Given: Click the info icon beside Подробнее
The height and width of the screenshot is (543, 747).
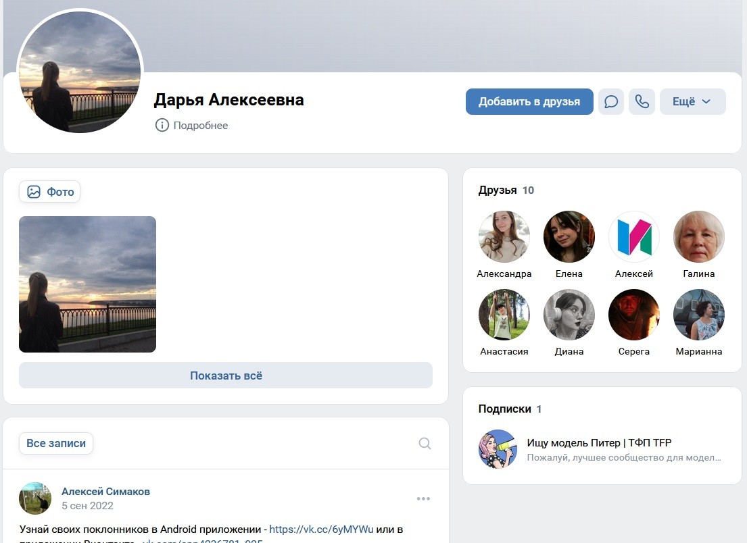Looking at the screenshot, I should click(162, 125).
